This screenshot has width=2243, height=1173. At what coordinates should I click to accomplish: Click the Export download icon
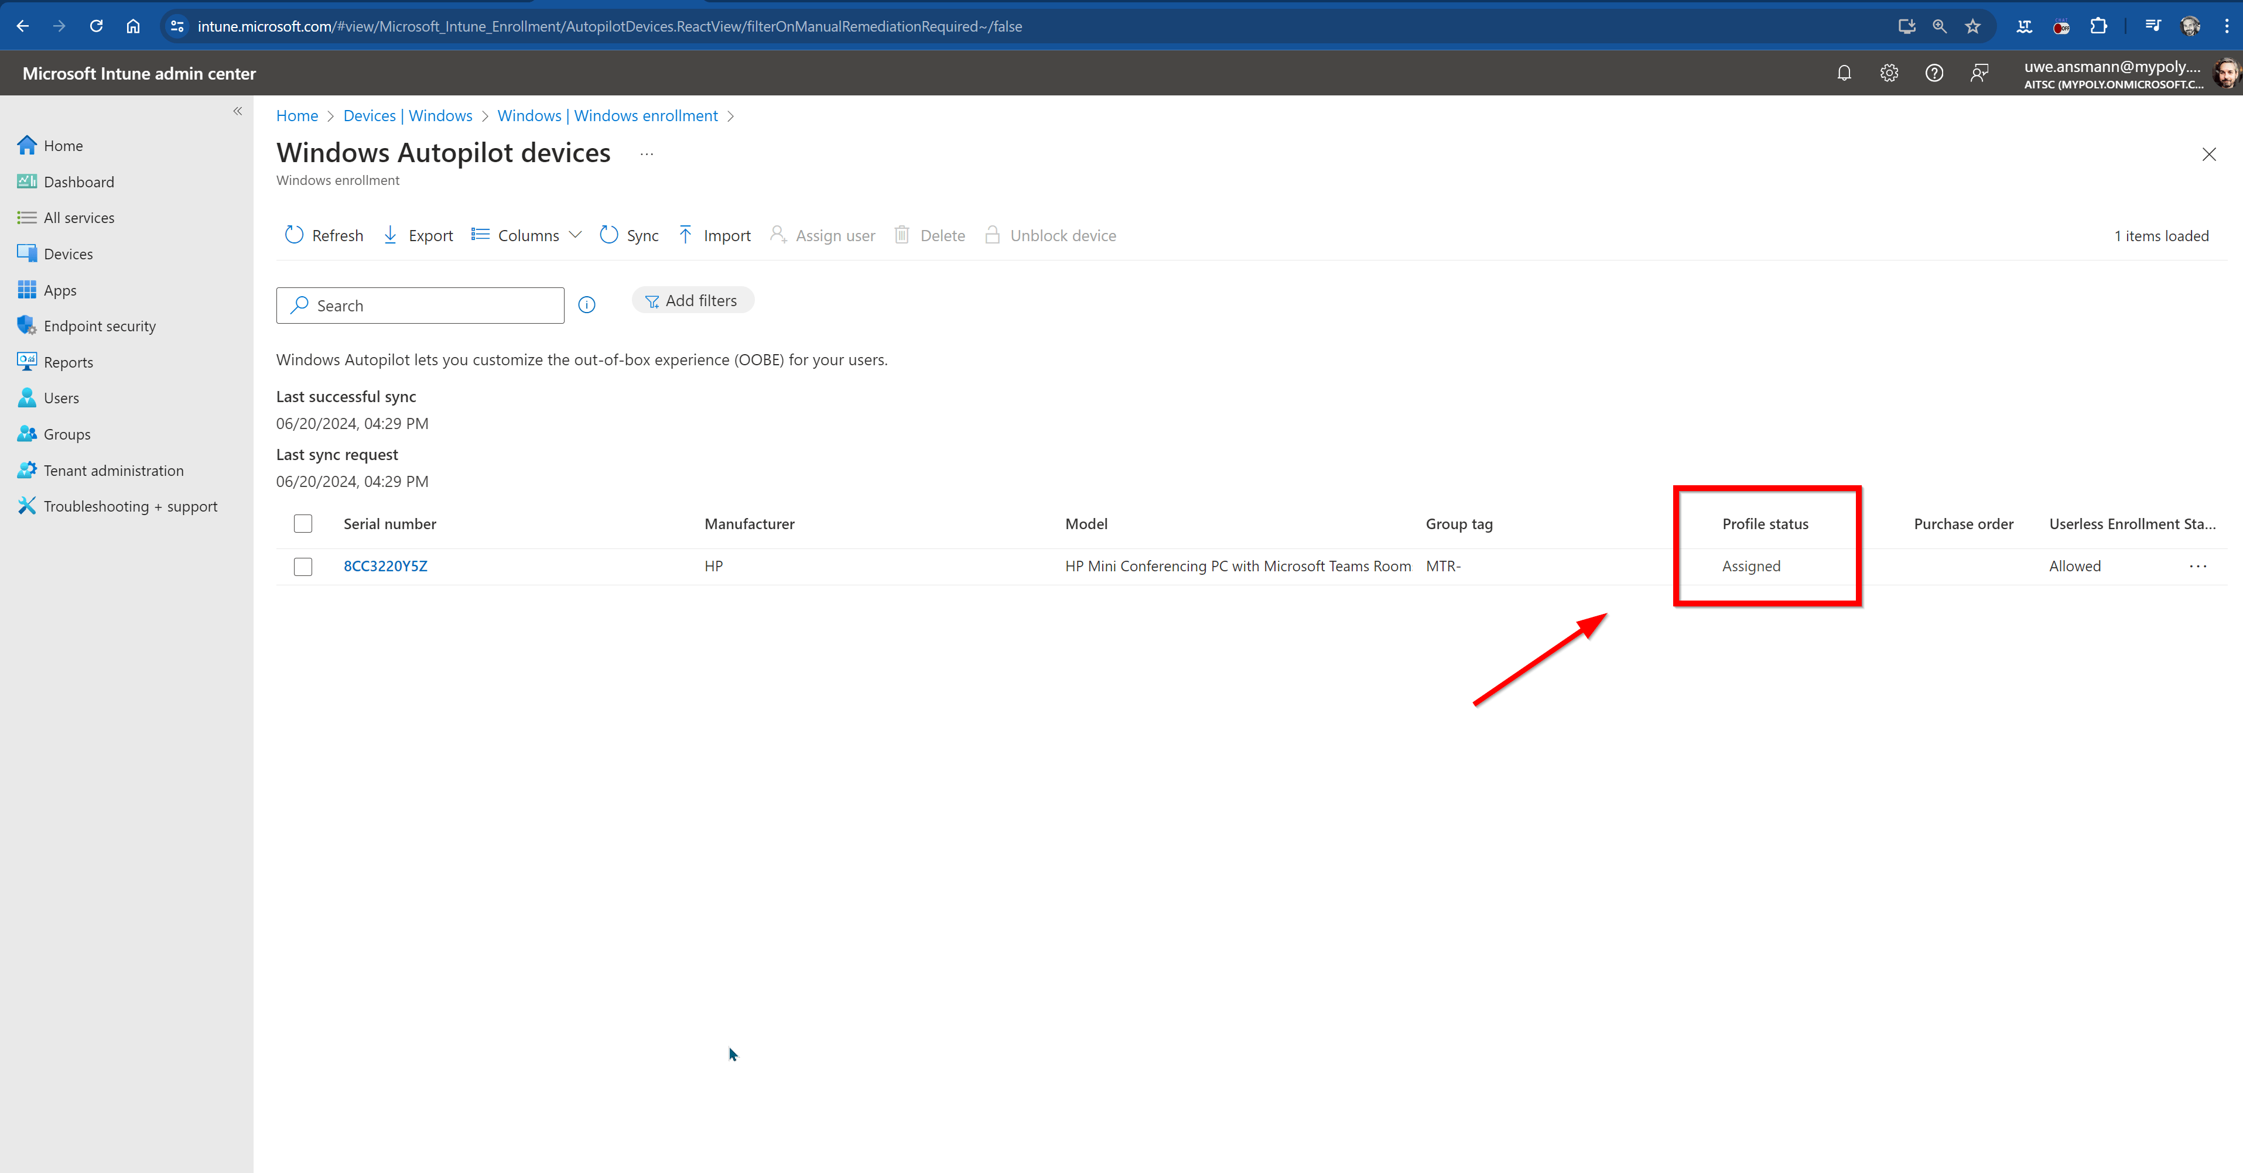pyautogui.click(x=390, y=235)
